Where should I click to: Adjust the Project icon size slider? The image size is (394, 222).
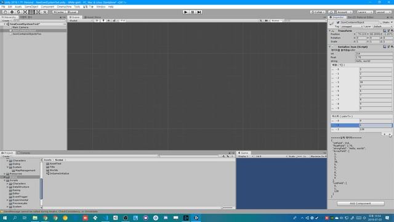(x=228, y=208)
